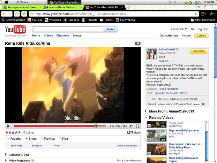Open the wrench settings menu

[212, 14]
